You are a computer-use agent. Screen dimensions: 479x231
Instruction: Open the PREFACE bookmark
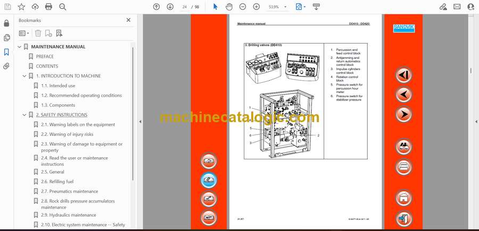[x=45, y=56]
